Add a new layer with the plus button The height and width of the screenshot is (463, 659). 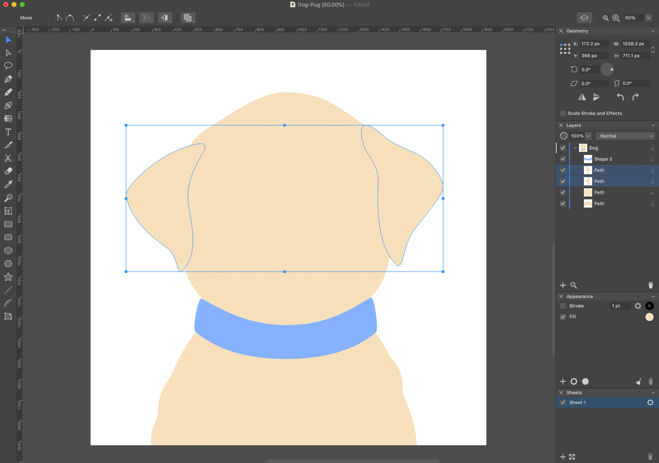[x=563, y=285]
